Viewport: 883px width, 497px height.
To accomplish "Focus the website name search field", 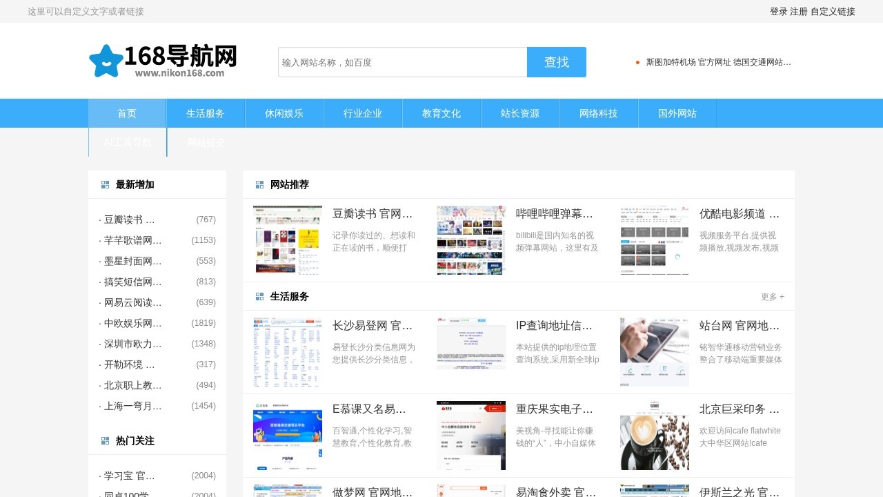I will 403,62.
